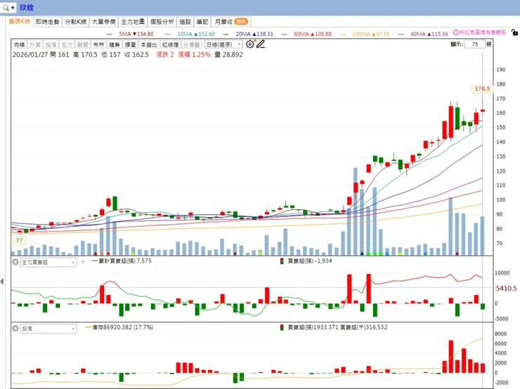The height and width of the screenshot is (389, 520).
Task: Click the 買賣超(張)1933.371 legend marker
Action: point(282,327)
